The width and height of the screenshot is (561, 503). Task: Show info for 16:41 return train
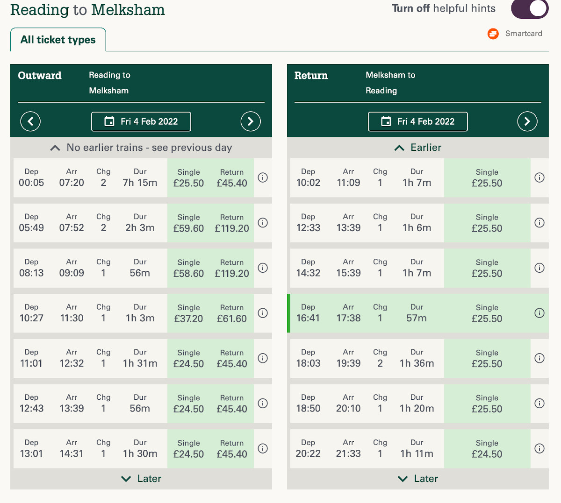pos(539,313)
